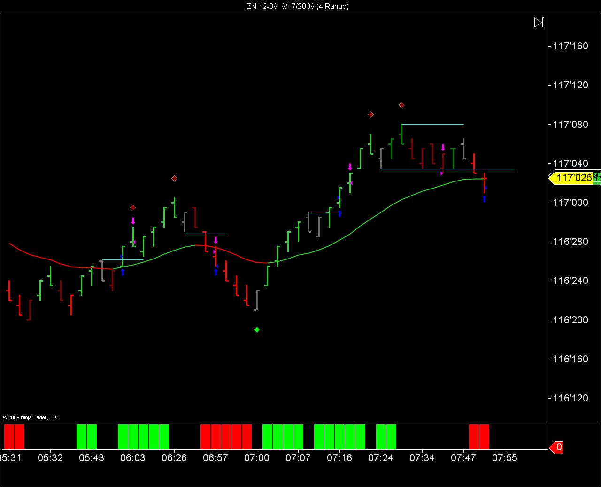Click the magenta down arrow beside the 117'040 rally bar
Viewport: 601px width, 487px height.
(x=350, y=167)
